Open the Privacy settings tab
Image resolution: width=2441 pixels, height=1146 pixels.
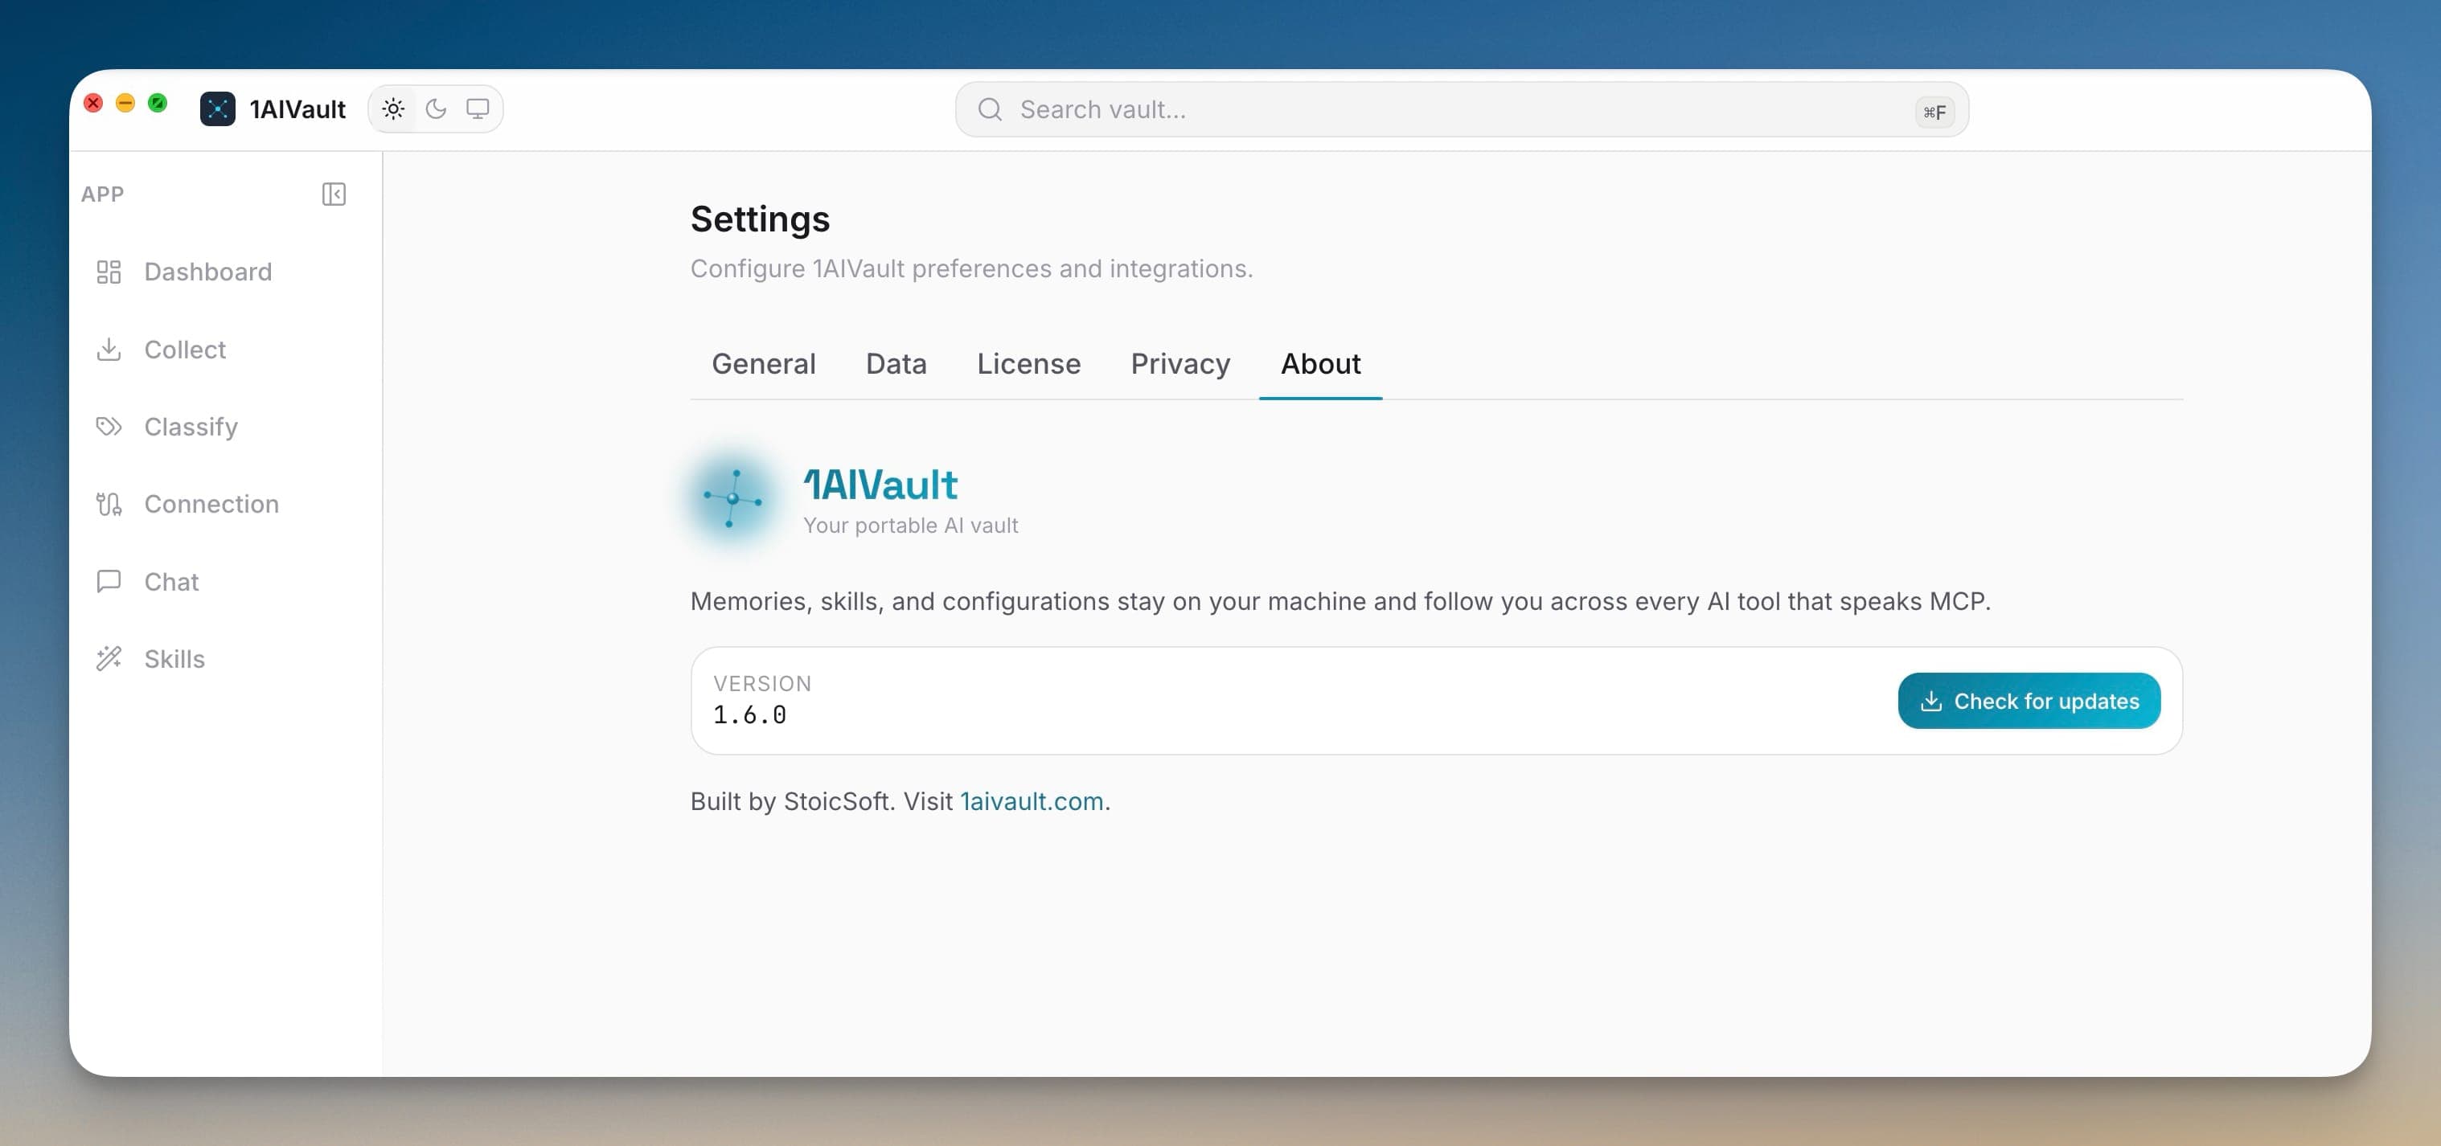pos(1179,365)
